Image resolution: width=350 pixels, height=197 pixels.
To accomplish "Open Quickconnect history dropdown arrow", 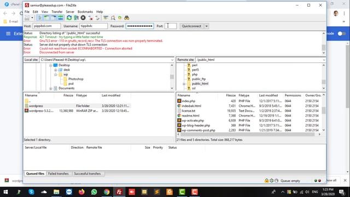I will (x=207, y=26).
